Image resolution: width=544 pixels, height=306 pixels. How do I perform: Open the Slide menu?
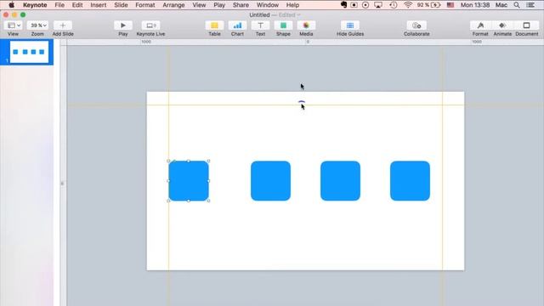coord(121,5)
